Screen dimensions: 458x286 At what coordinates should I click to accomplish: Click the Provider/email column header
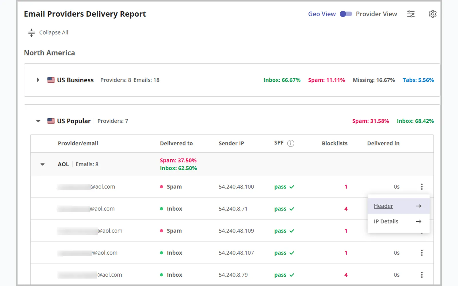pyautogui.click(x=78, y=143)
